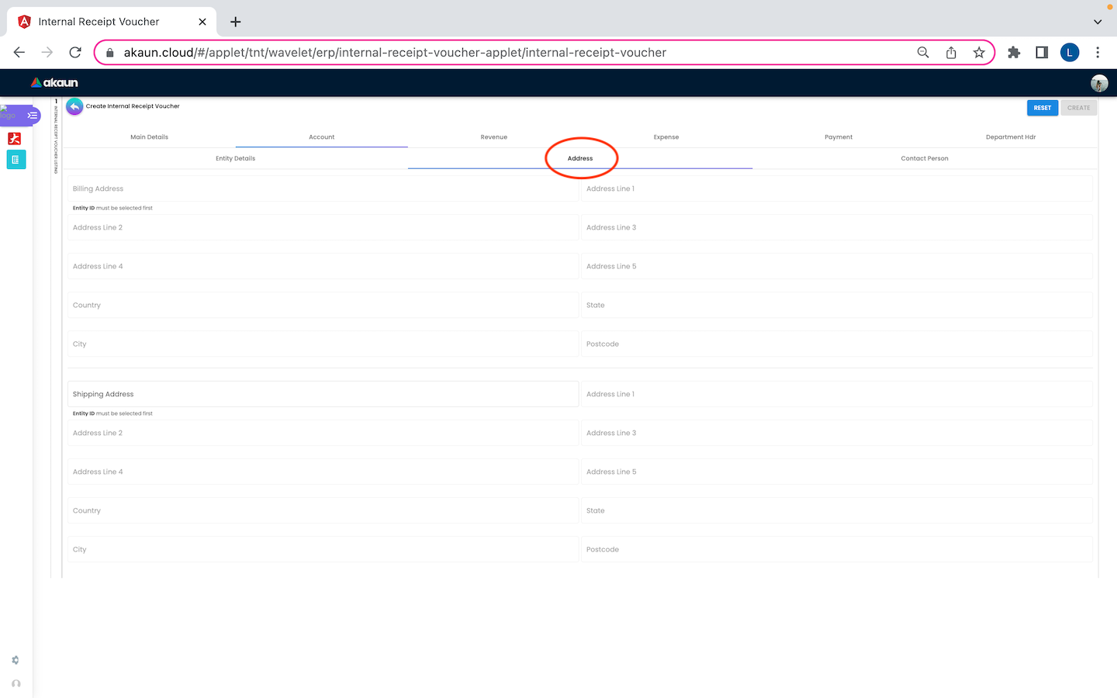Select the billing Country dropdown field
The height and width of the screenshot is (698, 1117).
click(x=323, y=306)
